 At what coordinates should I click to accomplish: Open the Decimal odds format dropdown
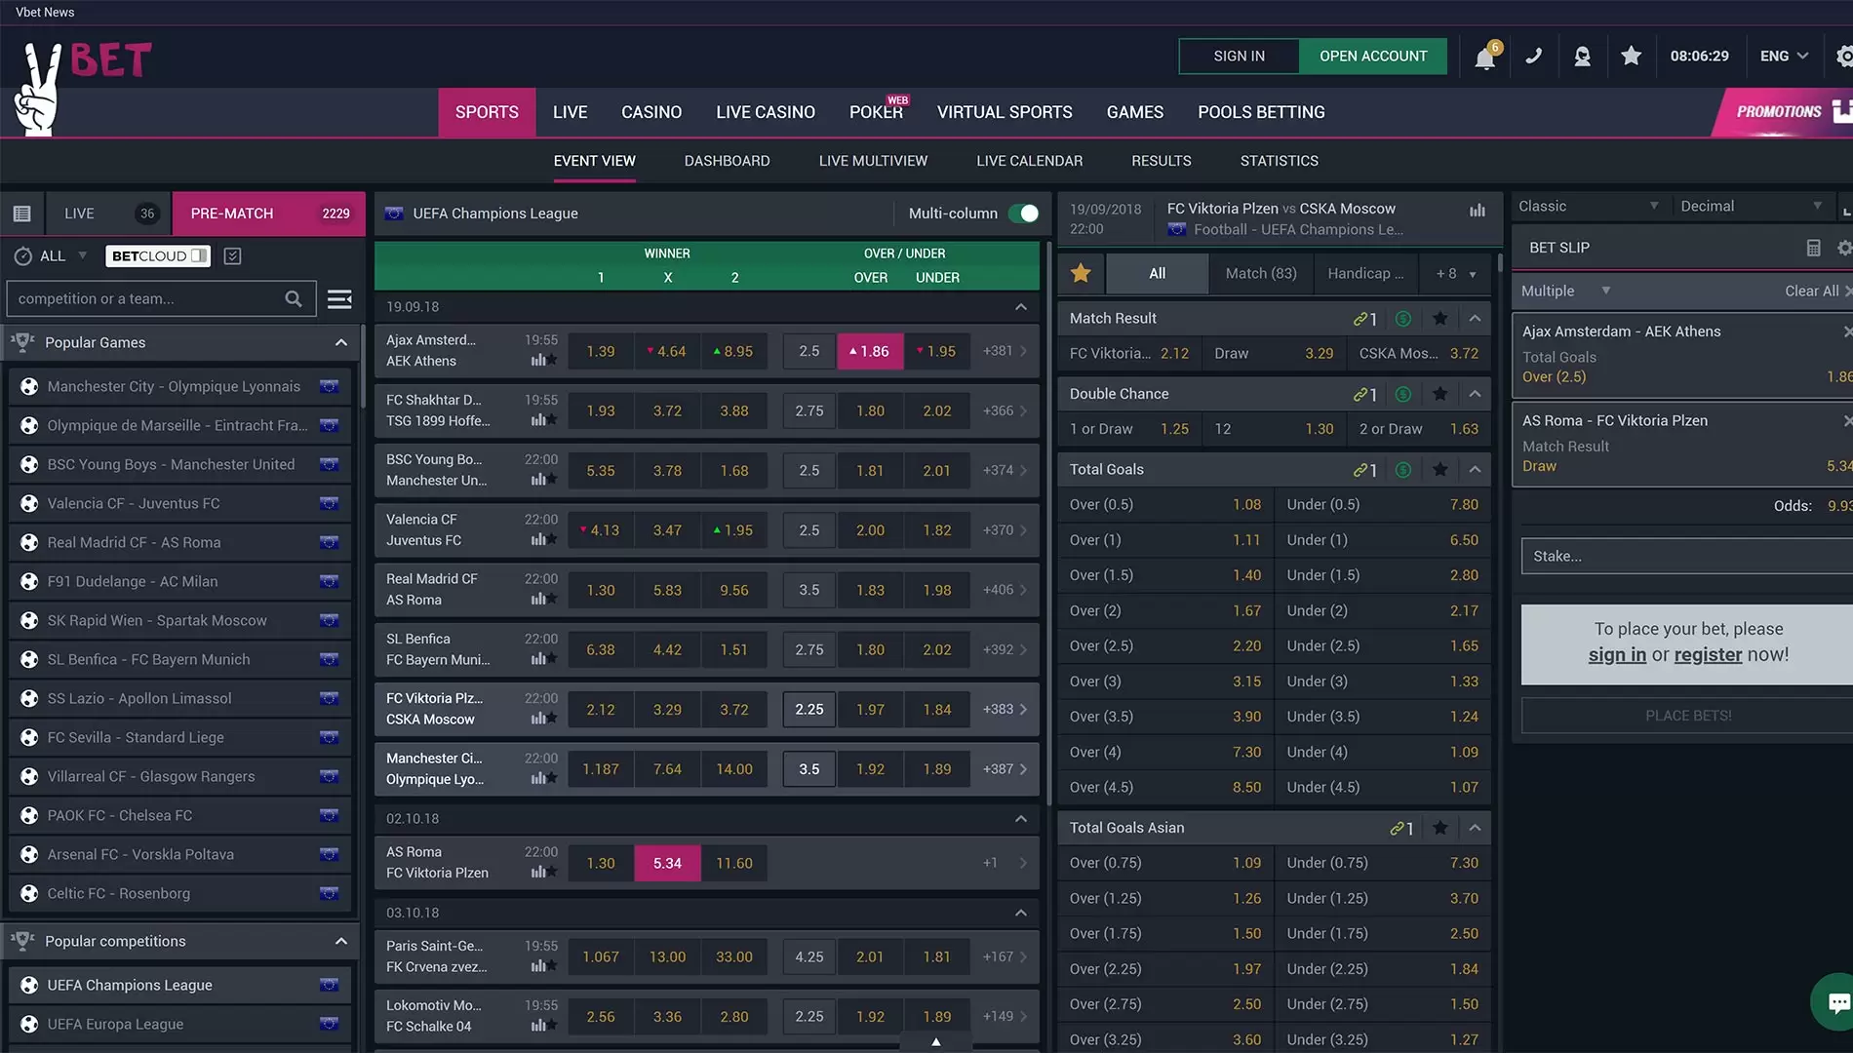tap(1751, 206)
